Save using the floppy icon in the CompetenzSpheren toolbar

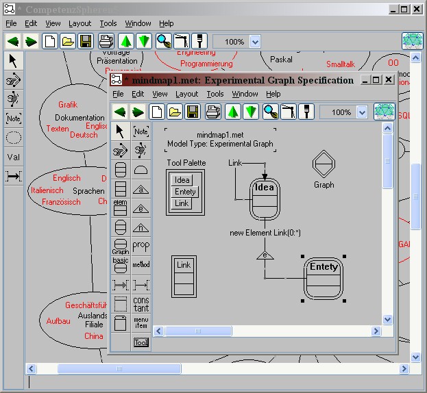pyautogui.click(x=86, y=42)
